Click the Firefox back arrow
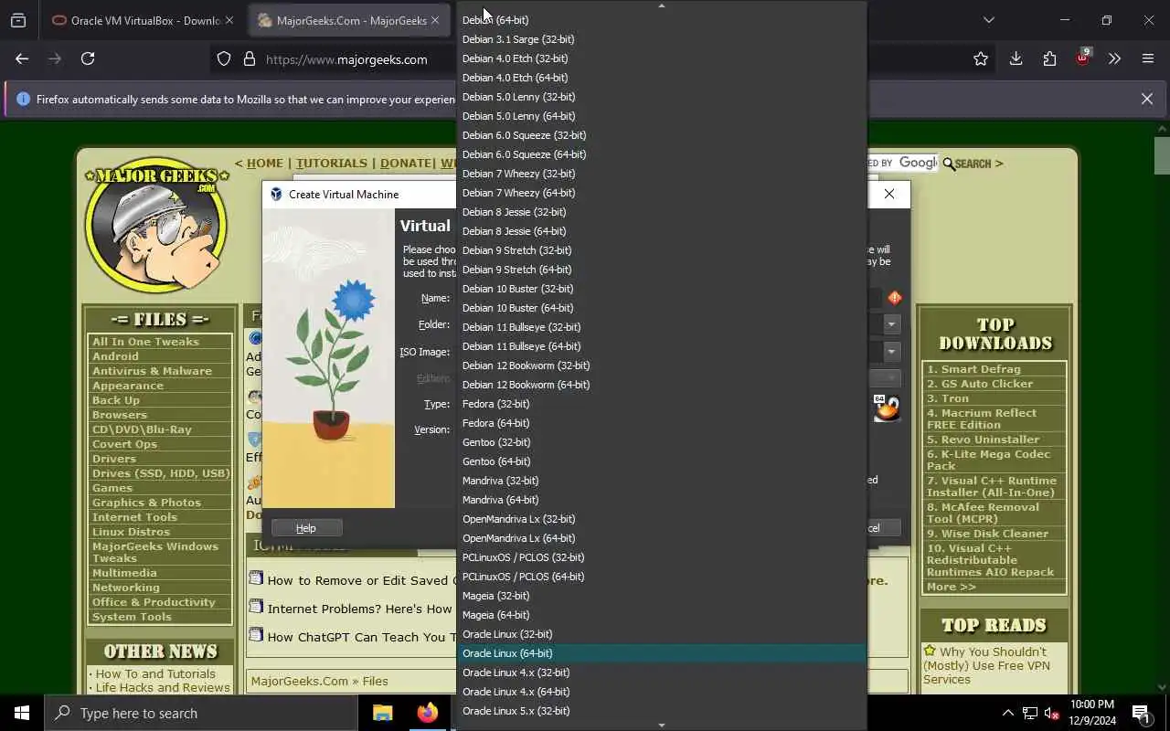1170x731 pixels. (22, 58)
